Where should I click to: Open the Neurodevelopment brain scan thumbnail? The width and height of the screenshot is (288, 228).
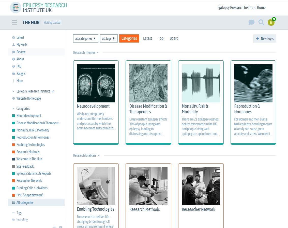tap(96, 83)
